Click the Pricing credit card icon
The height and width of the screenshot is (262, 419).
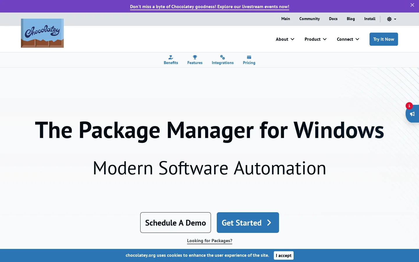click(x=249, y=57)
